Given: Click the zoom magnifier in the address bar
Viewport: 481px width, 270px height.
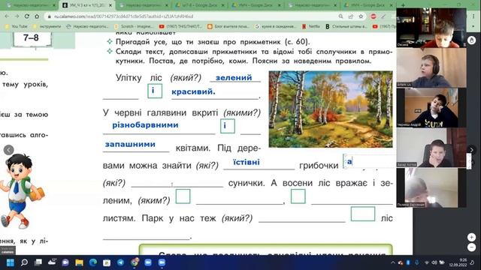Looking at the screenshot, I should pyautogui.click(x=340, y=16).
